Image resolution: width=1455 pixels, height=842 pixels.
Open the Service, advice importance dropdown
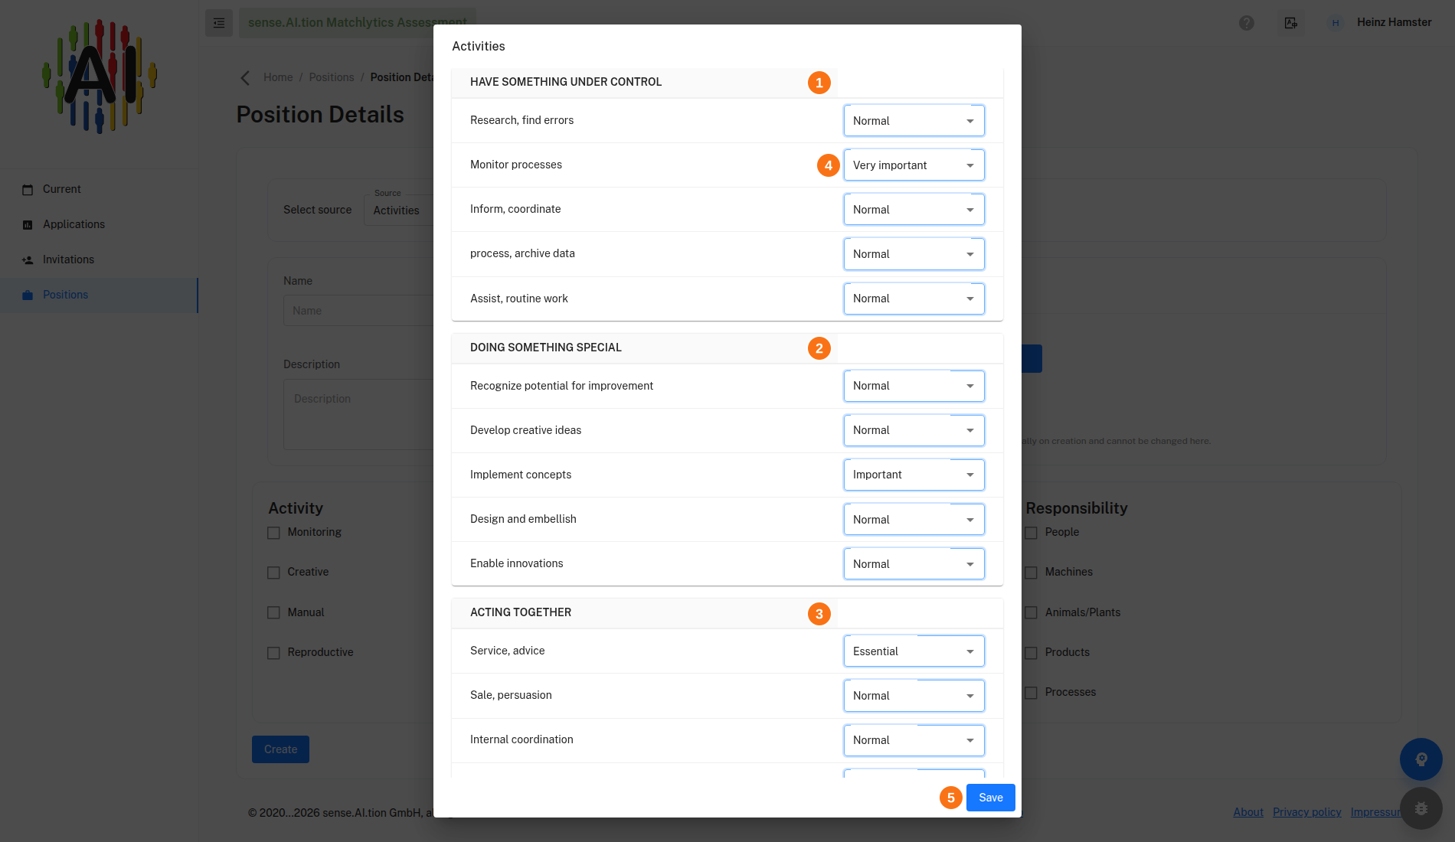[x=914, y=651]
